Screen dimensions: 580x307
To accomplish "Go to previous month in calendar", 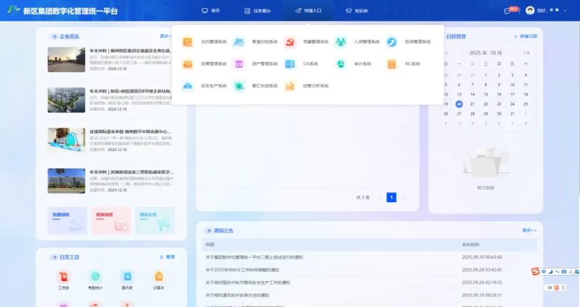I will coord(446,53).
